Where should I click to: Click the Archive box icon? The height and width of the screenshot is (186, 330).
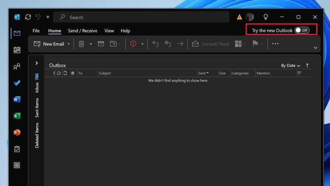101,43
